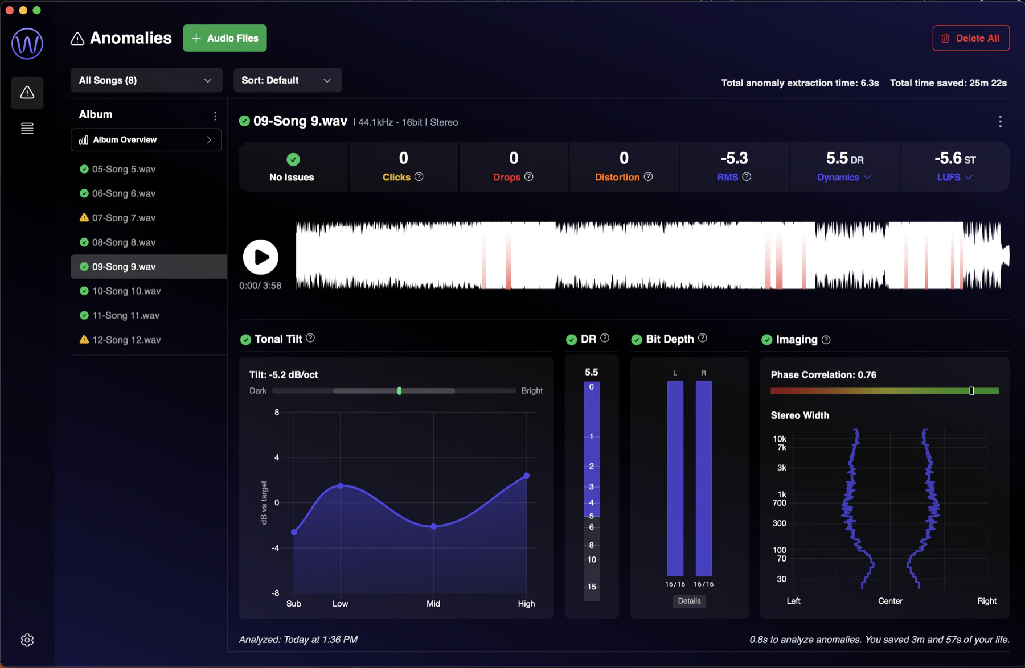Viewport: 1025px width, 668px height.
Task: Select 10-Song 10.wav in the album list
Action: pyautogui.click(x=149, y=291)
